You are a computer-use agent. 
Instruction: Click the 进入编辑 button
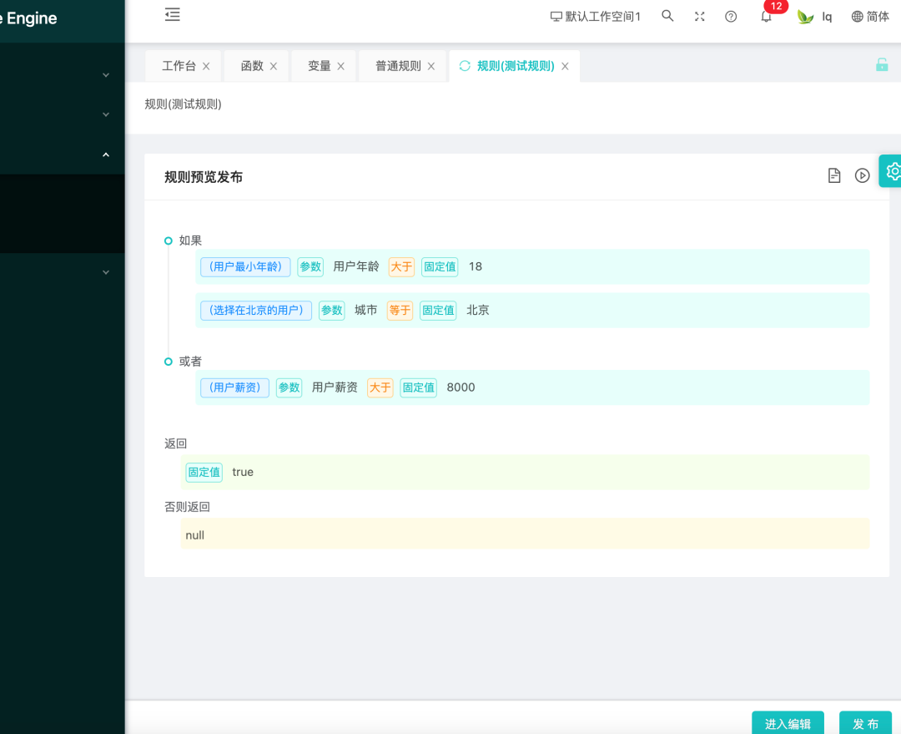pos(787,723)
